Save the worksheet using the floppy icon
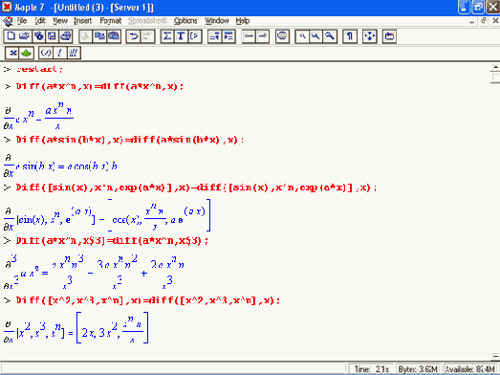 [x=52, y=36]
